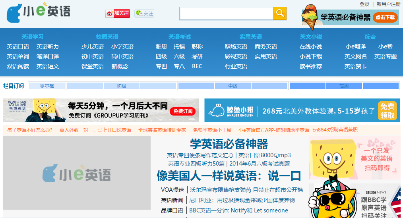Click the WeChat 关注 button

pyautogui.click(x=144, y=14)
